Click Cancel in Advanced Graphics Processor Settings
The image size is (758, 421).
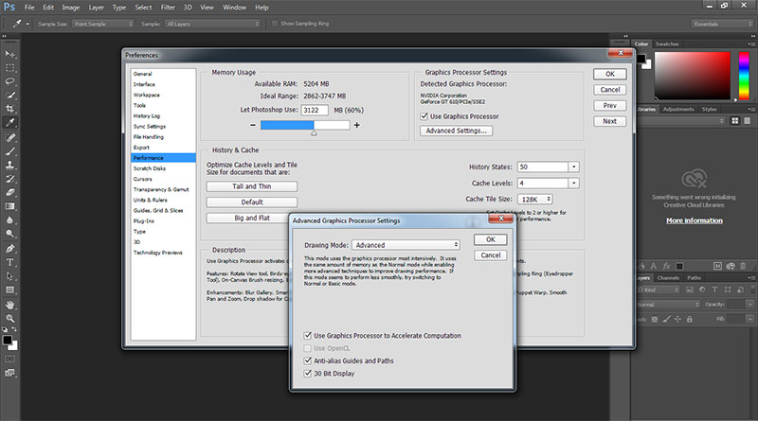point(490,255)
